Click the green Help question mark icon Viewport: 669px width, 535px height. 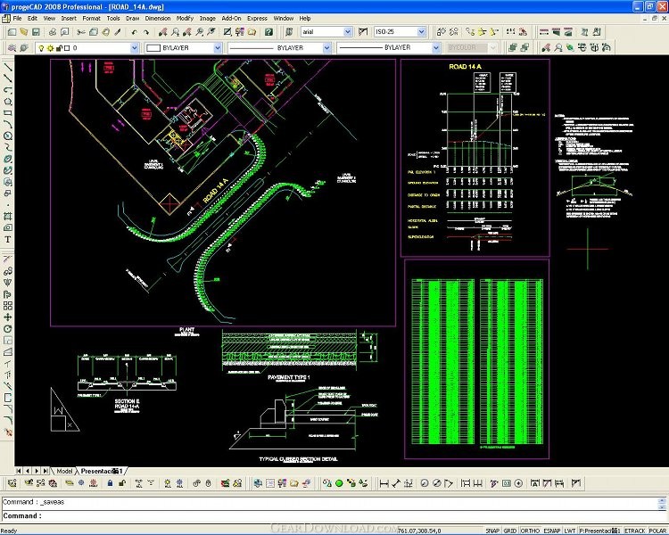click(x=268, y=32)
